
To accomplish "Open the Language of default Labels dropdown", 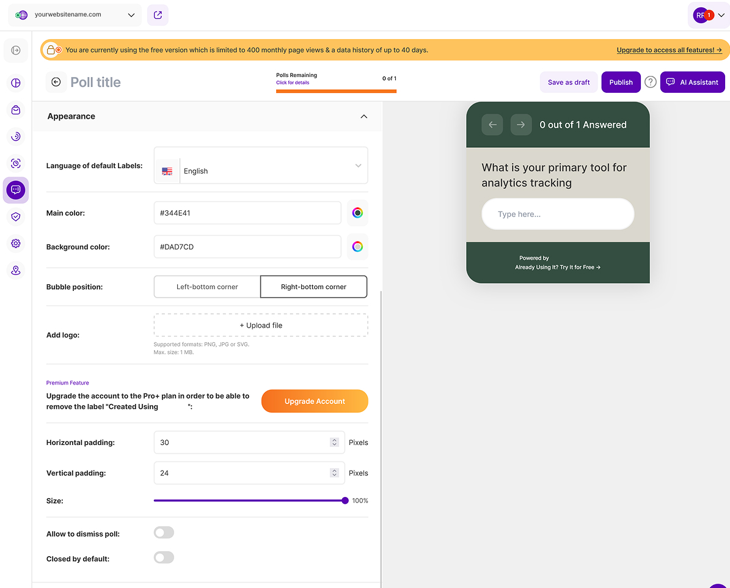I will pyautogui.click(x=261, y=166).
